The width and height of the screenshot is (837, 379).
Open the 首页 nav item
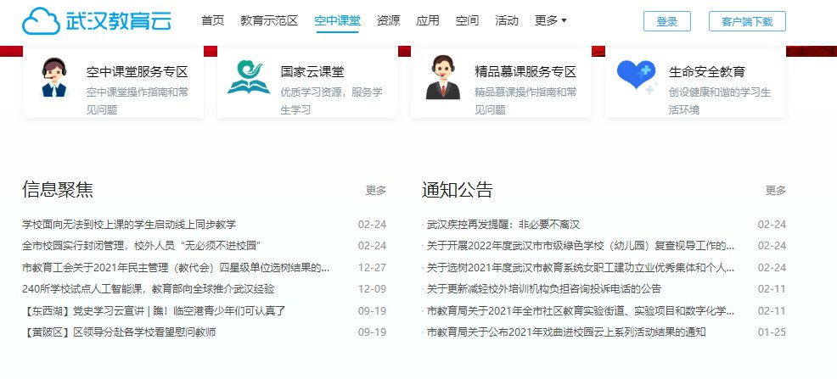[x=212, y=21]
